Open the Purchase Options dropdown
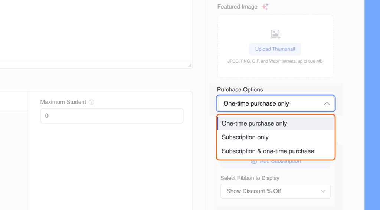This screenshot has height=210, width=380. (276, 104)
